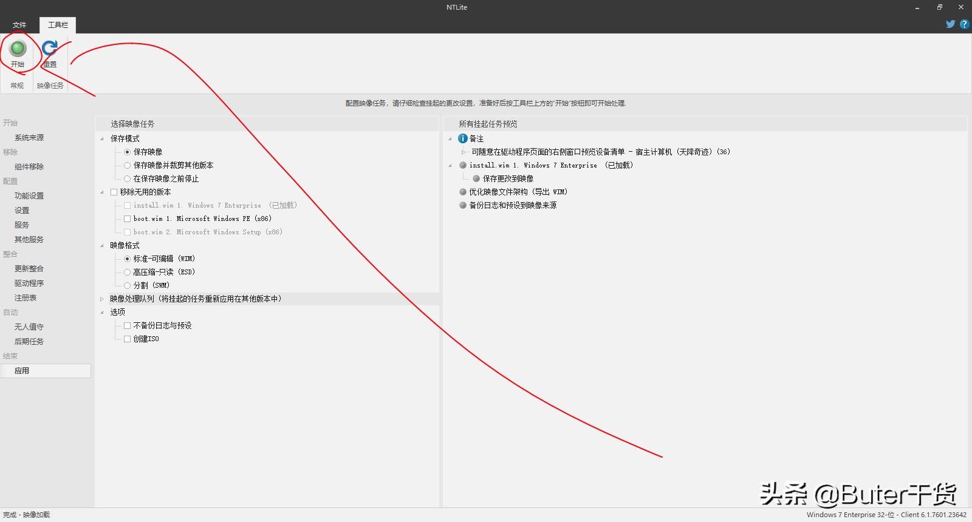
Task: Open 后期任务 page in sidebar
Action: tap(29, 342)
